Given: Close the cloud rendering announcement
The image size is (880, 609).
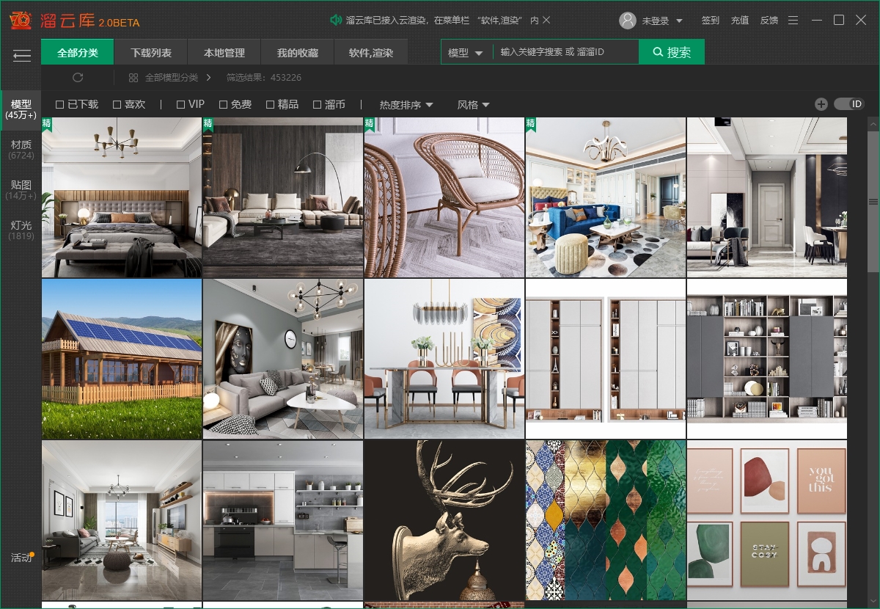Looking at the screenshot, I should click(x=546, y=20).
